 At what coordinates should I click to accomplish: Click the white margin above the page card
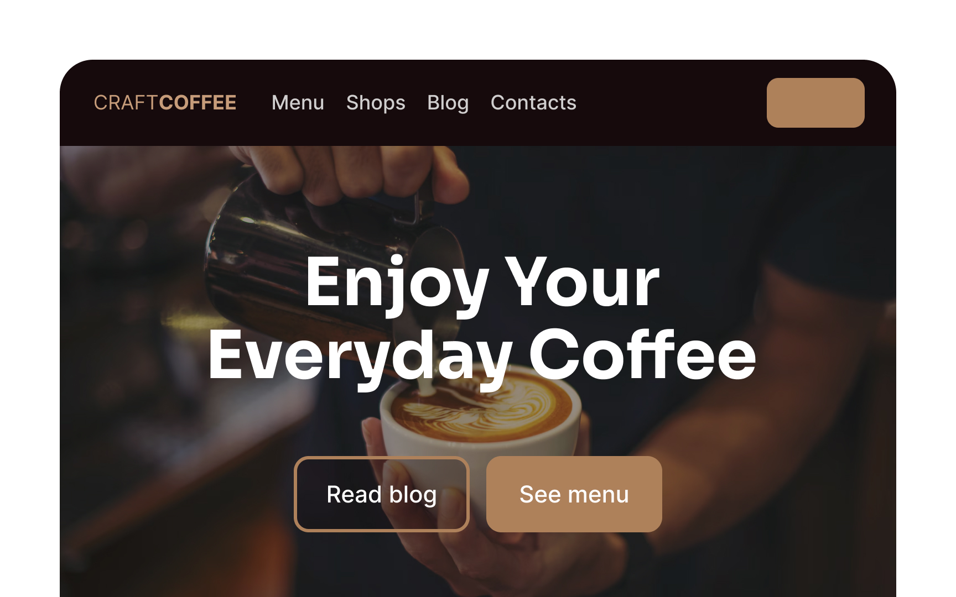pyautogui.click(x=478, y=29)
